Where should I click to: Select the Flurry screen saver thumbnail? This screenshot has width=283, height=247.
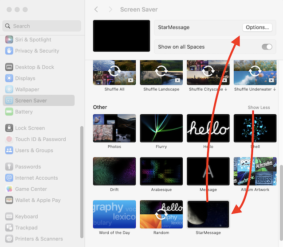(161, 128)
